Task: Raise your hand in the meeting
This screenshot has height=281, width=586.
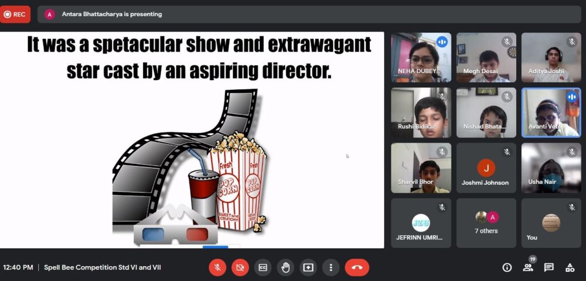Action: tap(286, 267)
